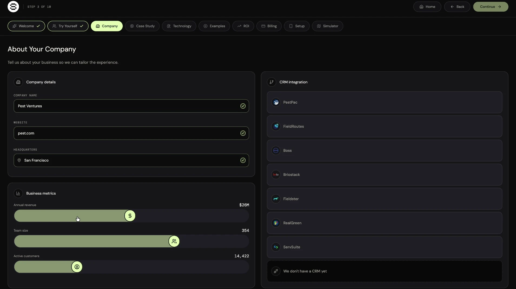Viewport: 516px width, 289px height.
Task: Click the Team size slider handle
Action: [x=174, y=241]
